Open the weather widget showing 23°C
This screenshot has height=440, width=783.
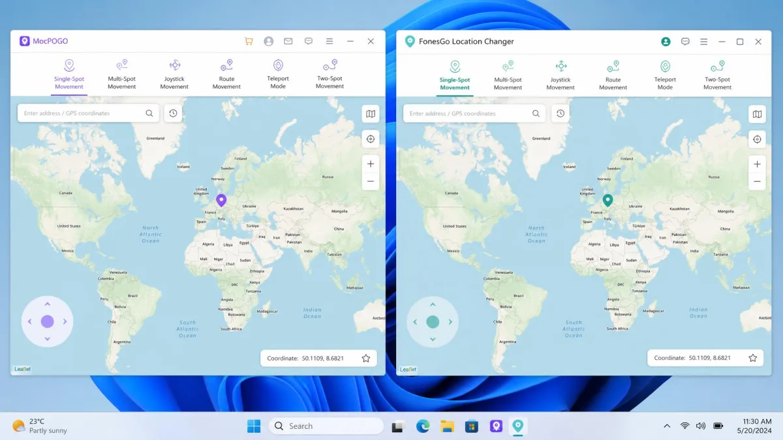(x=40, y=426)
